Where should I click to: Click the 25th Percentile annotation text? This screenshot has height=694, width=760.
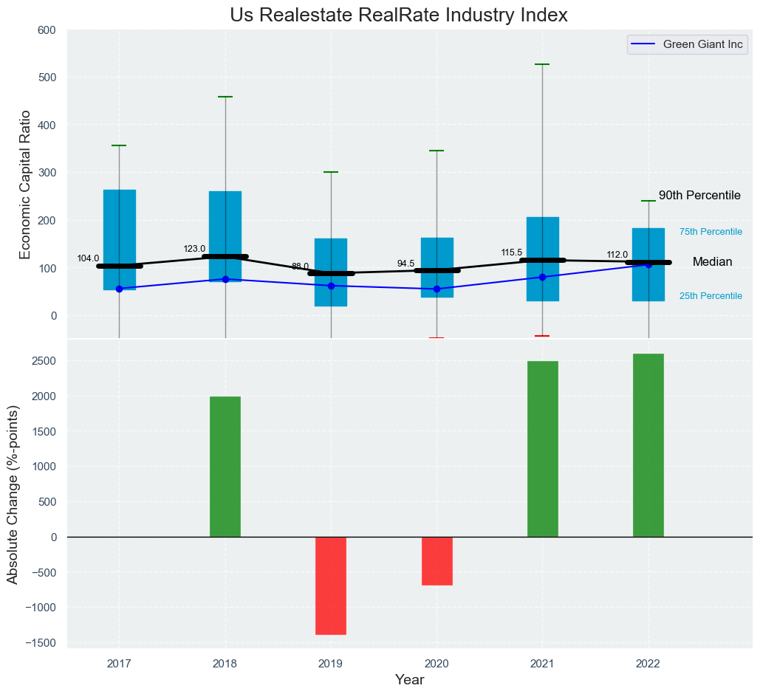coord(711,296)
